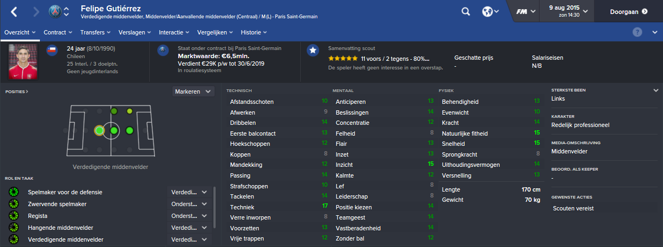Select Hangende middenvelder role indicator
Image resolution: width=663 pixels, height=247 pixels.
(13, 227)
